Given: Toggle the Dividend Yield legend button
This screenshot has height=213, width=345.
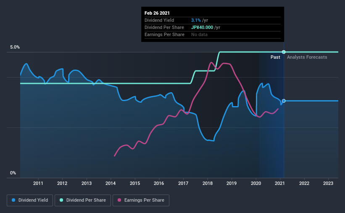Looking at the screenshot, I should point(30,200).
